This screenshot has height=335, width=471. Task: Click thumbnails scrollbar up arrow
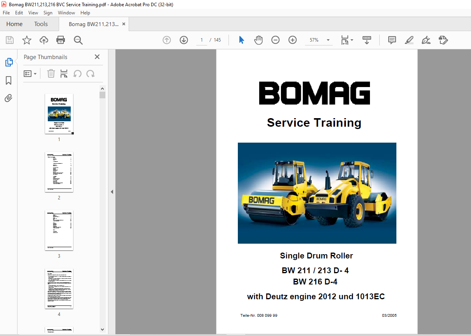102,89
